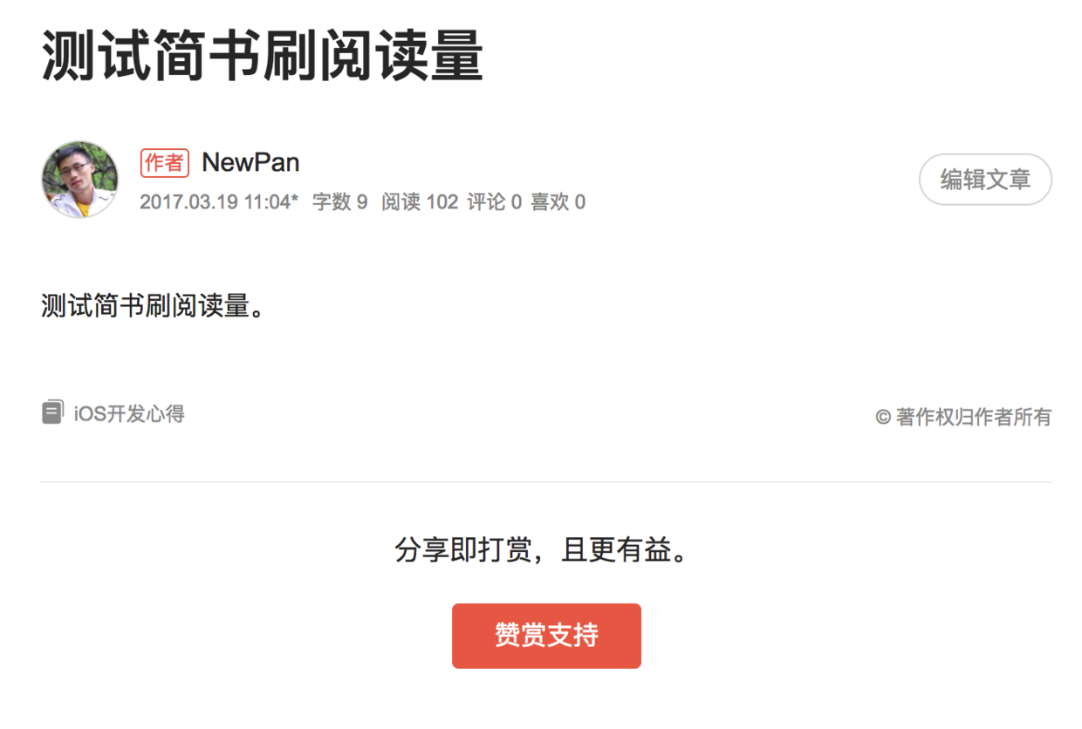Click the 2017.03.19 11:04 publish date
Viewport: 1082px width, 729px height.
(x=215, y=202)
